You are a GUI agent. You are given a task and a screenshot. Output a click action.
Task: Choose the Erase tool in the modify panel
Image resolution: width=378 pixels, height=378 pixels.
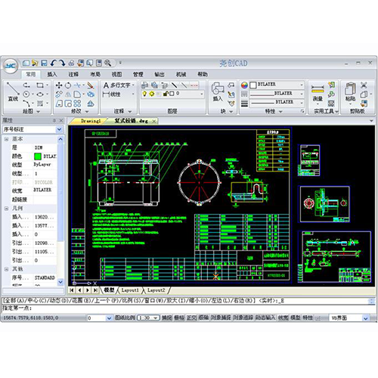point(91,85)
